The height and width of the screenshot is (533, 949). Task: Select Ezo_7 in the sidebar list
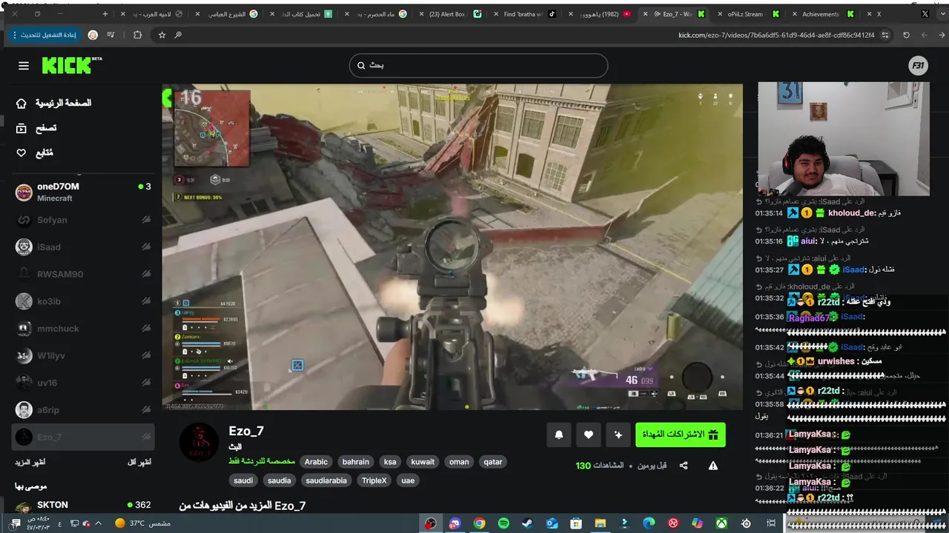click(x=83, y=437)
